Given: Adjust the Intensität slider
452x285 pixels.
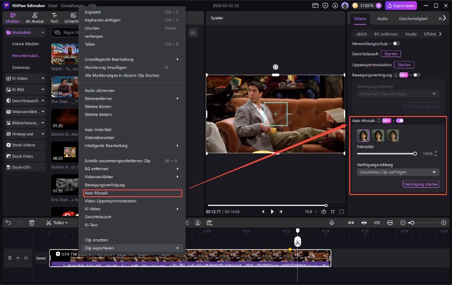Looking at the screenshot, I should [x=387, y=154].
